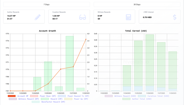Click the Curation Rewards card label
The image size is (184, 105).
click(x=59, y=12)
